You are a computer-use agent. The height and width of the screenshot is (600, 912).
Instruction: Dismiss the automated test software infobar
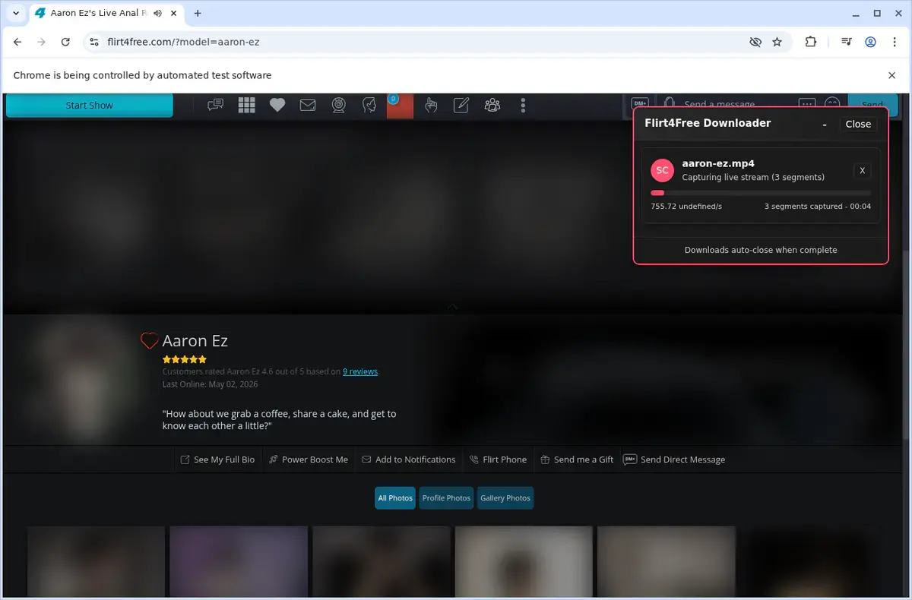pyautogui.click(x=891, y=75)
